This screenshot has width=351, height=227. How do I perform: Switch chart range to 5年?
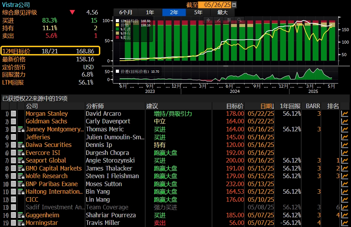[x=198, y=12]
